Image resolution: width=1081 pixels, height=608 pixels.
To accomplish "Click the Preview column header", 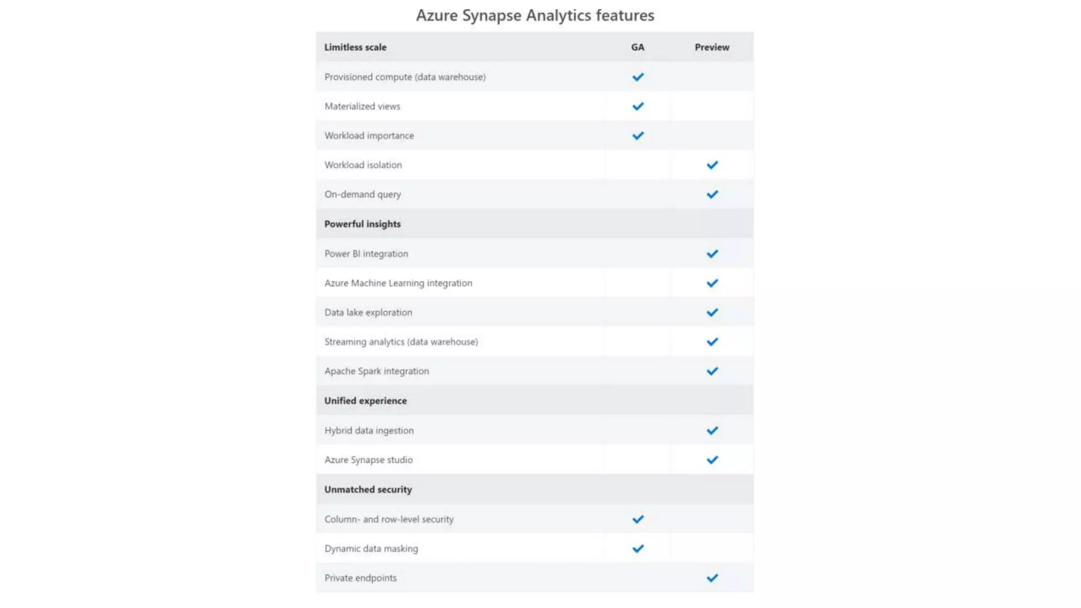I will [712, 47].
